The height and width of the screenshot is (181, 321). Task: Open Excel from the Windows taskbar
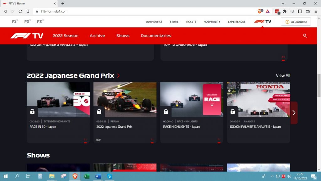click(86, 176)
